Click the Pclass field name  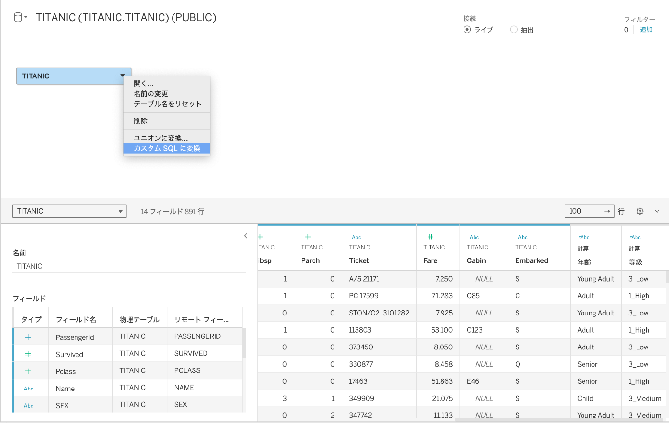point(66,372)
